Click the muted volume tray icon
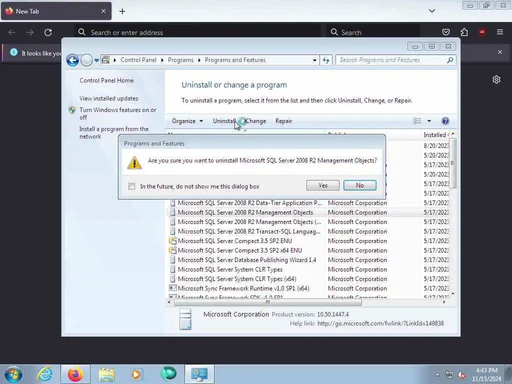Screen dimensions: 512x384 461,375
